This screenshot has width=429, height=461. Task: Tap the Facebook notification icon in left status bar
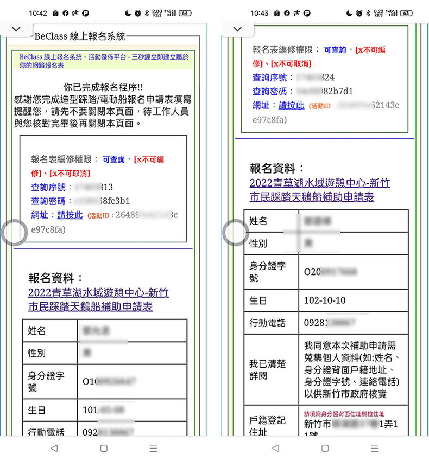tap(65, 13)
